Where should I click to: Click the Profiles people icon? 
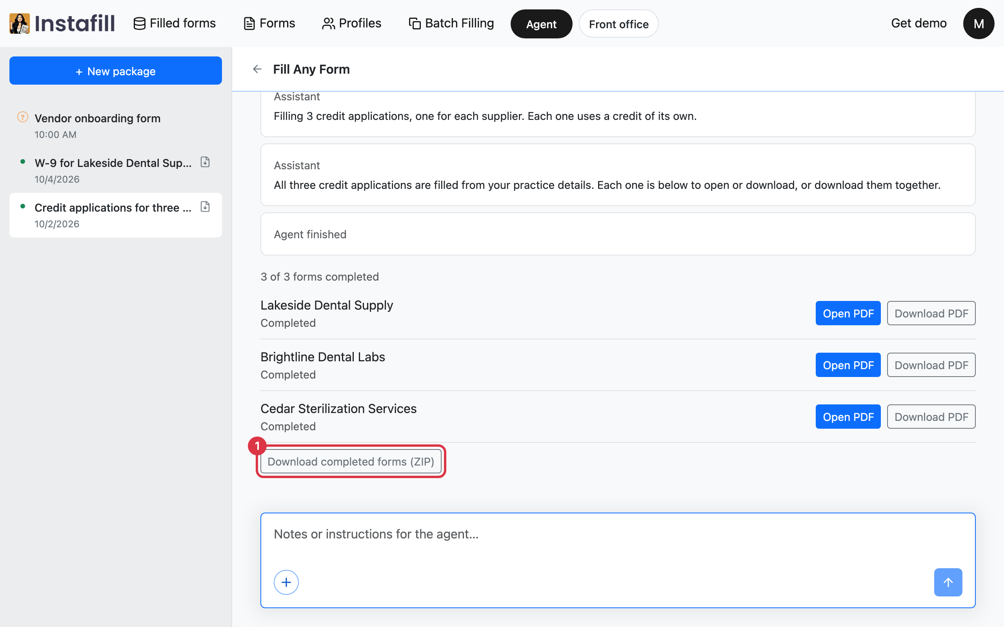click(x=328, y=24)
